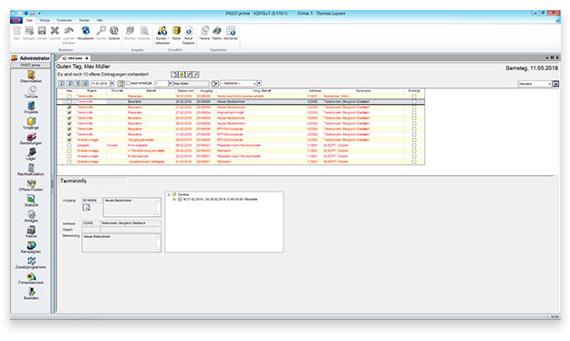Toggle Neu checkbox in the last table row

click(x=69, y=161)
